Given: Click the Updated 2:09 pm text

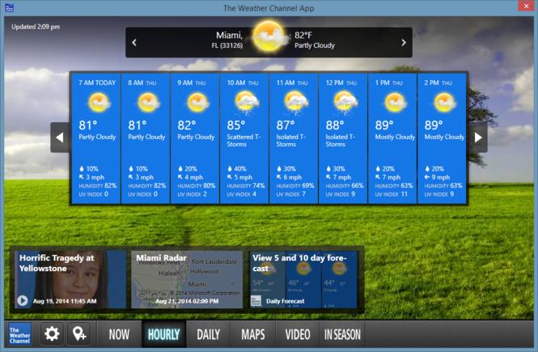Looking at the screenshot, I should 36,27.
